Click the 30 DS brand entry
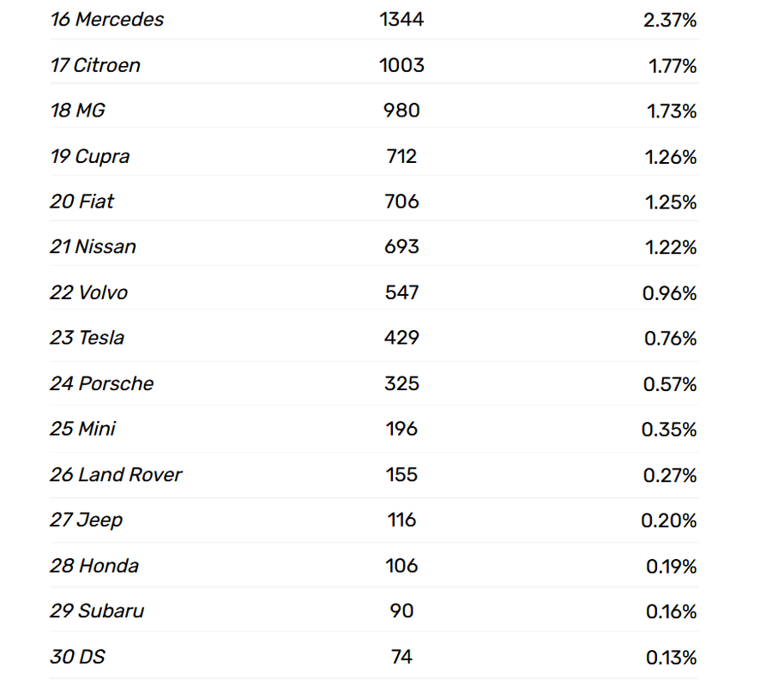Image resolution: width=760 pixels, height=686 pixels. click(77, 657)
